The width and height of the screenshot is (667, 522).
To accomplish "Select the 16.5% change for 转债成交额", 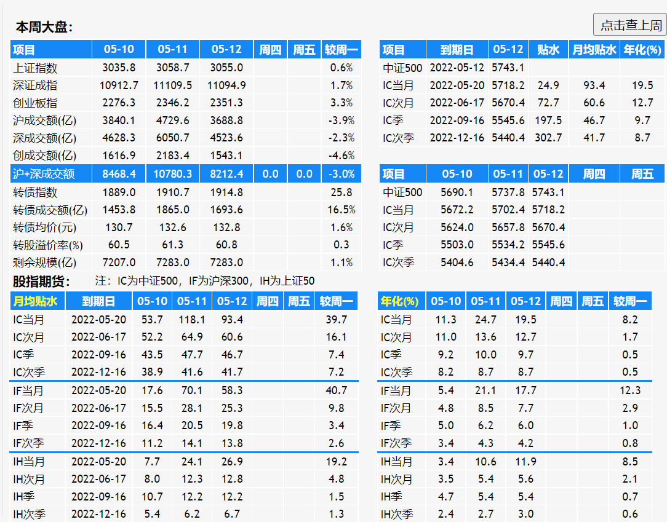I will click(x=341, y=210).
